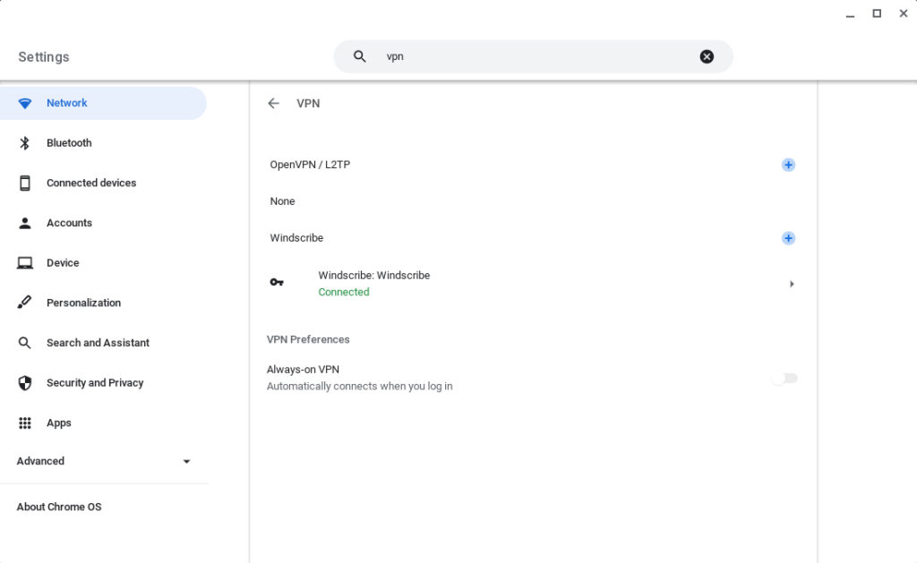Click the Security and Privacy shield icon
This screenshot has height=563, width=917.
(x=24, y=383)
